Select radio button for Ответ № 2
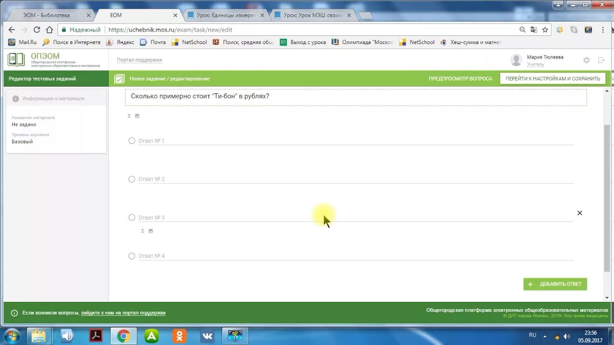 point(132,179)
